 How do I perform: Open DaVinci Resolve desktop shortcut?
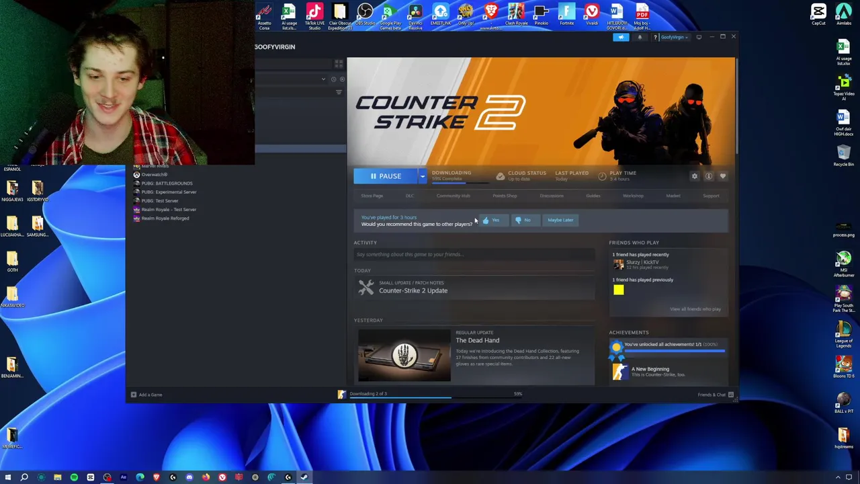tap(415, 16)
